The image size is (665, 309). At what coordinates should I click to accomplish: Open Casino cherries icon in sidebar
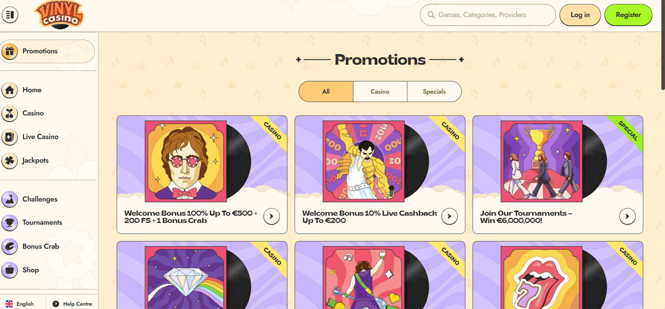point(9,114)
